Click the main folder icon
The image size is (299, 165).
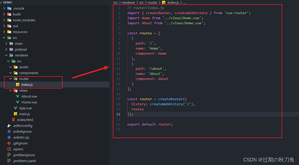coord(11,43)
